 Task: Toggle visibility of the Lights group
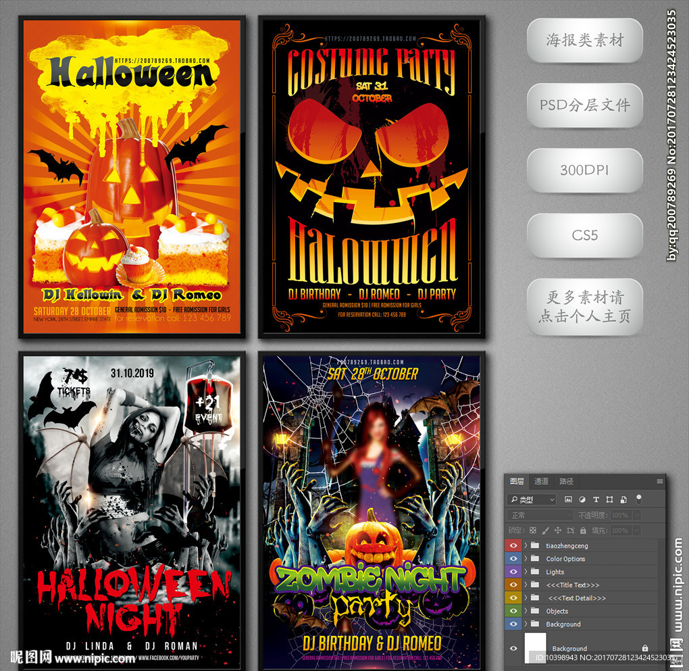(x=513, y=572)
